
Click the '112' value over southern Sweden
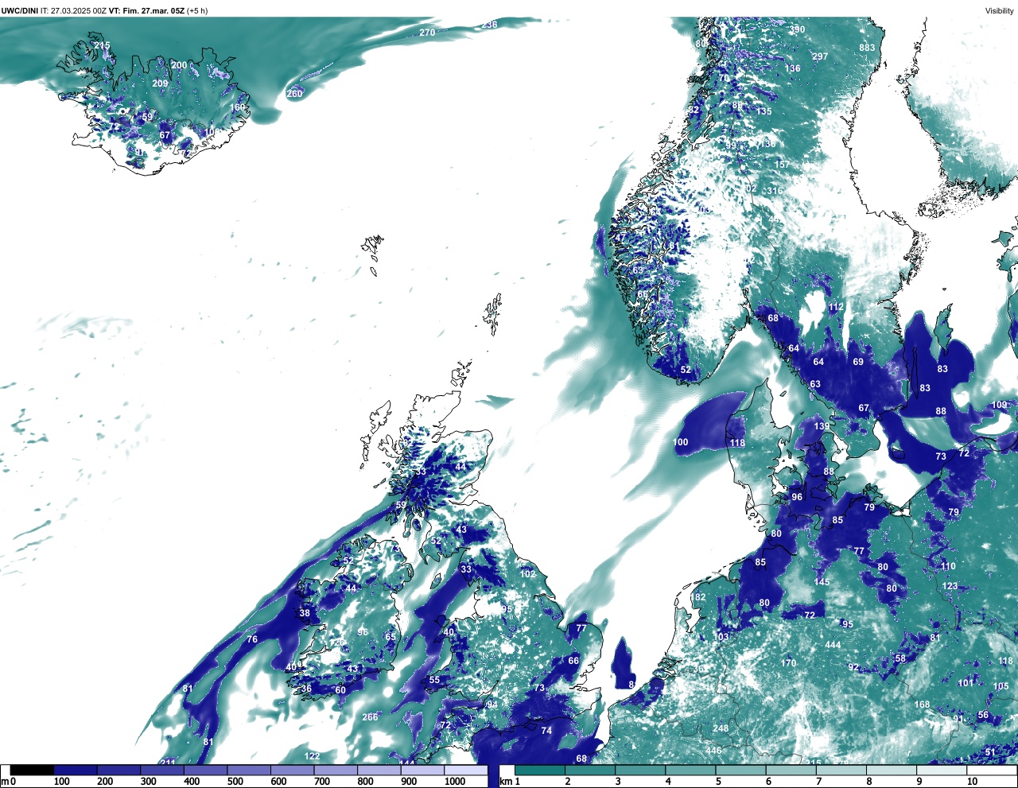point(836,307)
